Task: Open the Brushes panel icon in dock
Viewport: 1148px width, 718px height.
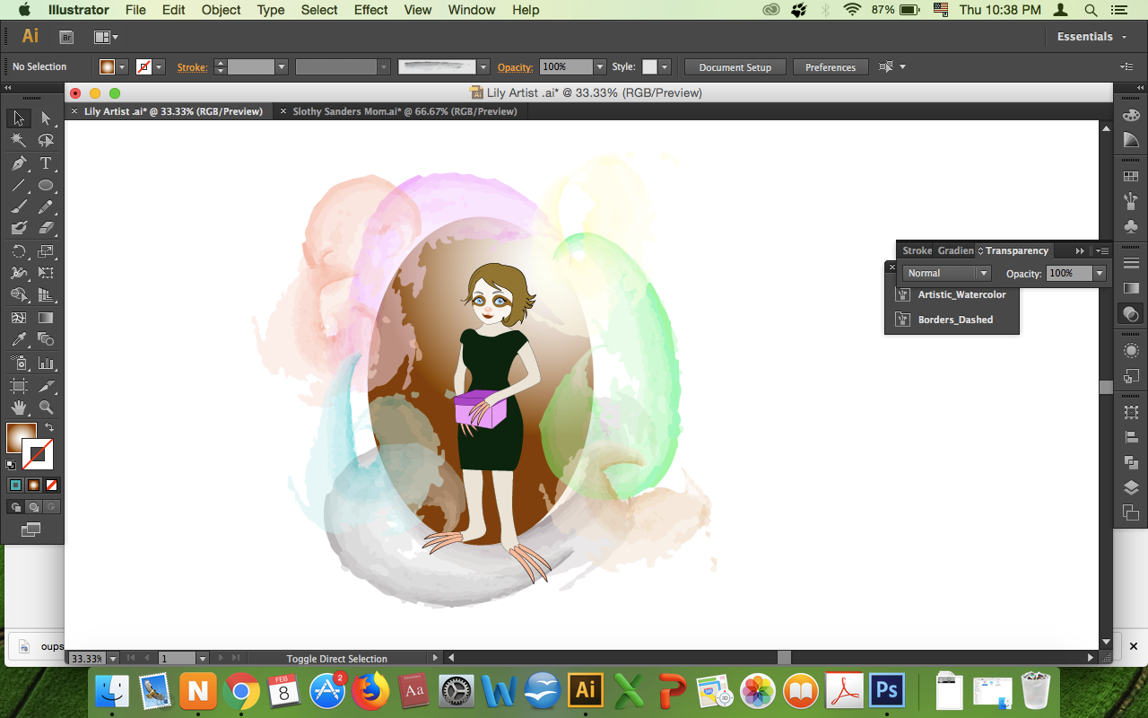Action: point(1131,202)
